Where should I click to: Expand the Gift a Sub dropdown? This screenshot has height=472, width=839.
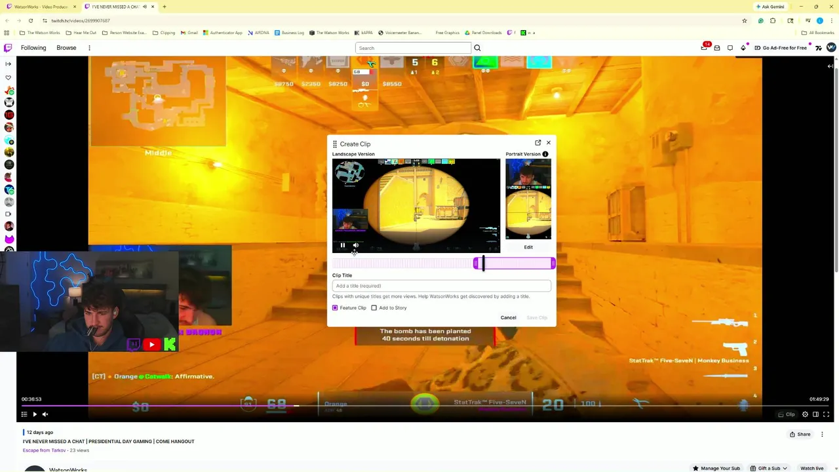click(x=769, y=468)
